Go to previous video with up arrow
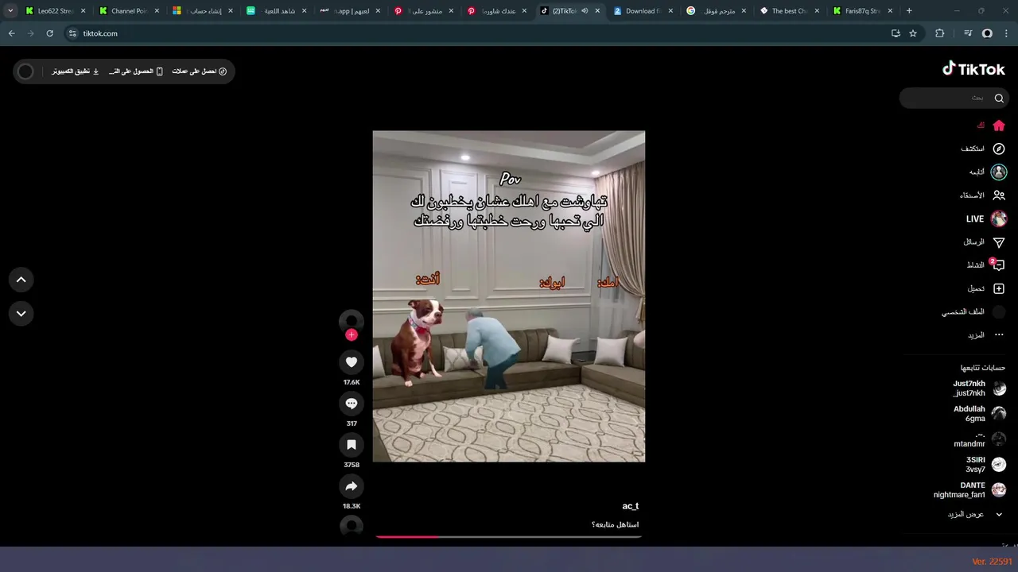The width and height of the screenshot is (1018, 572). click(x=21, y=280)
